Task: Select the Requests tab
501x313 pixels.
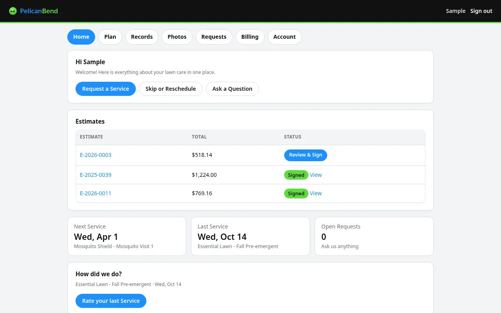Action: point(214,37)
